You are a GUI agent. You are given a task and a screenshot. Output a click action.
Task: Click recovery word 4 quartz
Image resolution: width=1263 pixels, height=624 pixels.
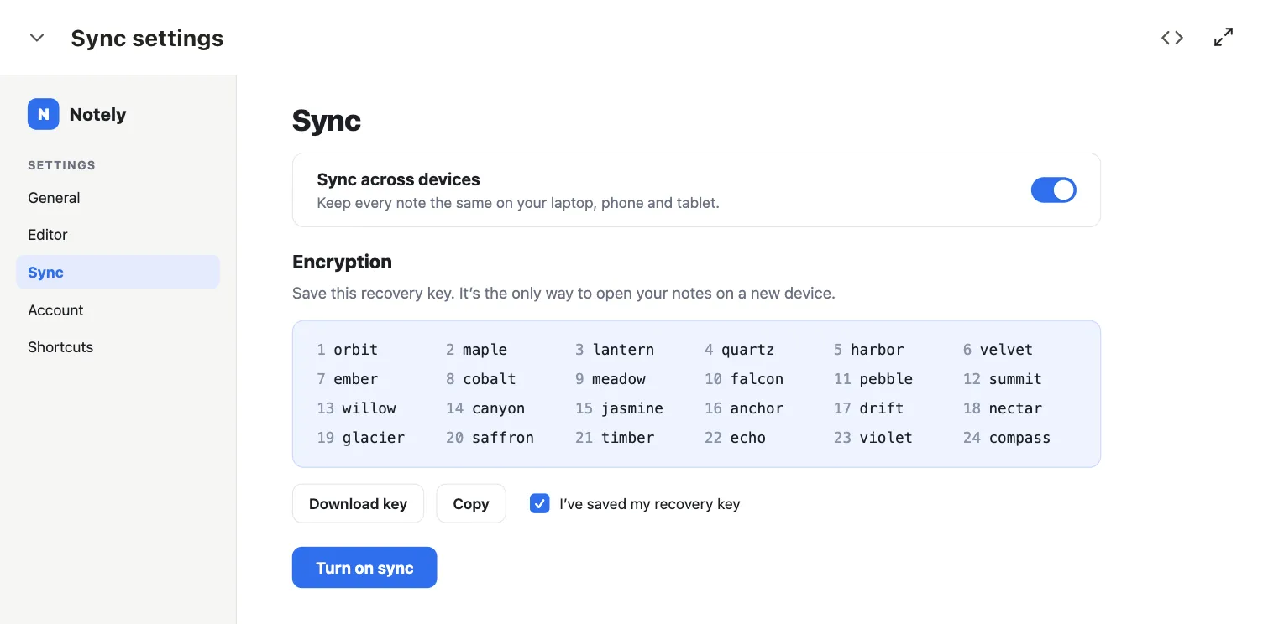point(740,350)
